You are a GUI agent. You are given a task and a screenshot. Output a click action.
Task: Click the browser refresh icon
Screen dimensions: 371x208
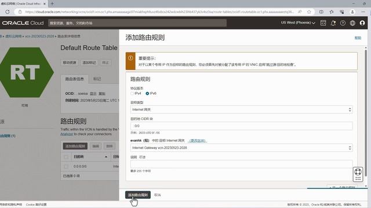(x=8, y=12)
